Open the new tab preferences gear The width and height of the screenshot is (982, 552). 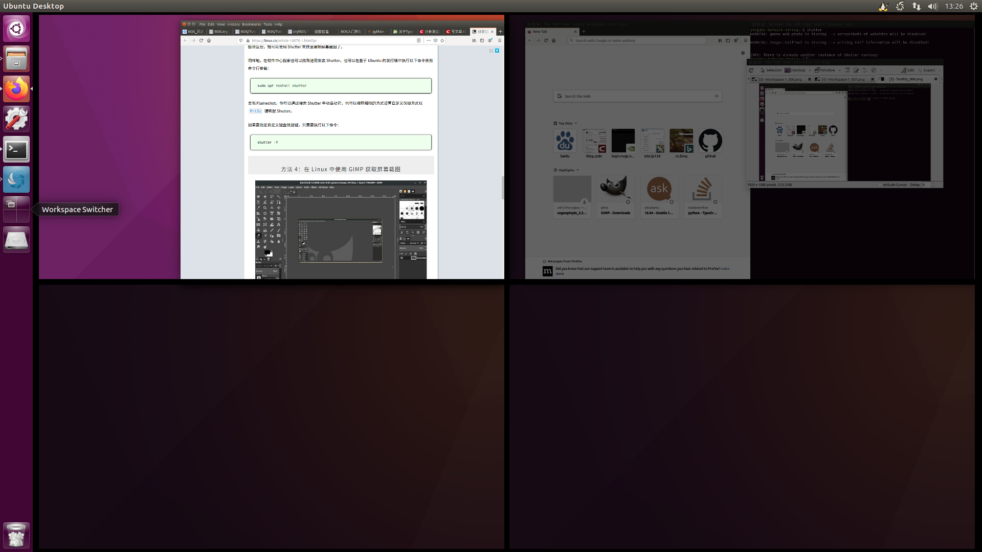tap(743, 53)
